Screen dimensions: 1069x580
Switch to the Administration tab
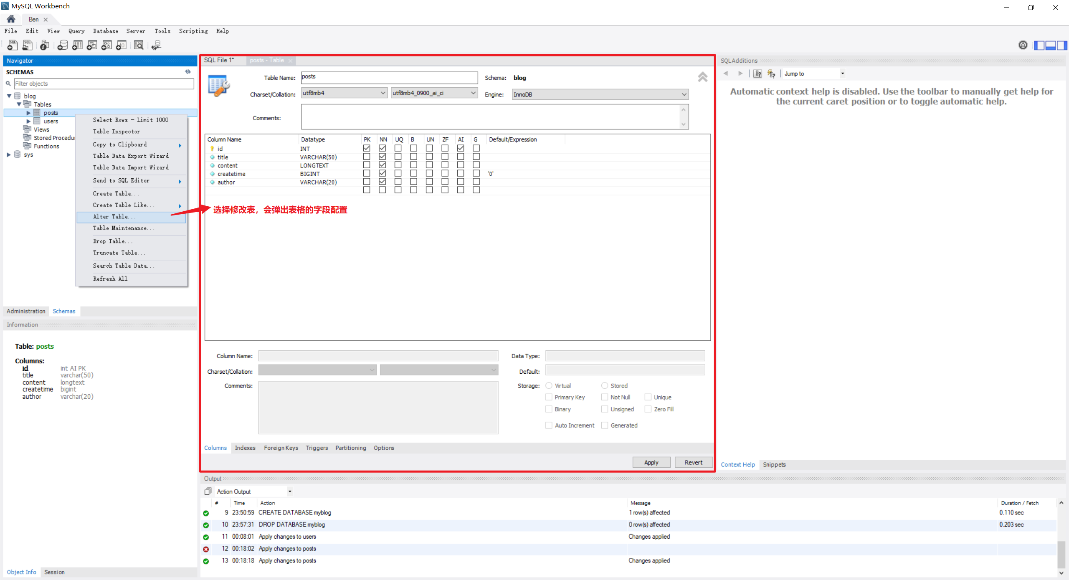pyautogui.click(x=26, y=311)
